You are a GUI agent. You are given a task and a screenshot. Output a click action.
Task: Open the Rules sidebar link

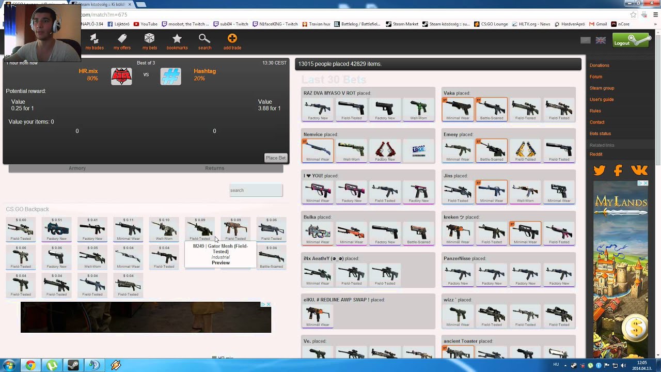[595, 111]
